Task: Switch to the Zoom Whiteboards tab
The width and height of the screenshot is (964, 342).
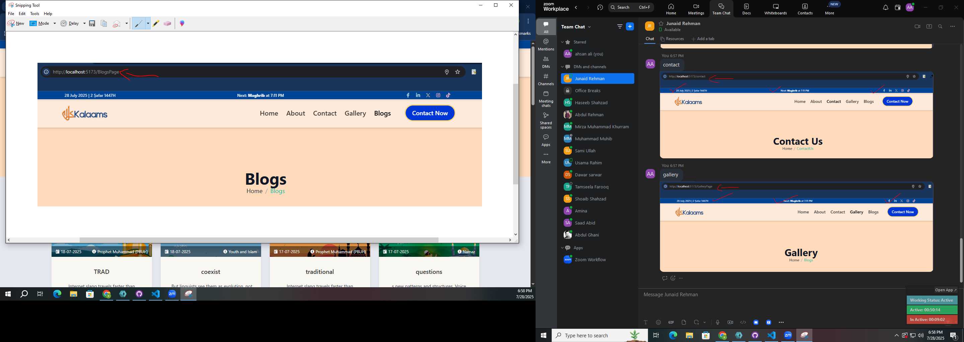Action: (x=776, y=9)
